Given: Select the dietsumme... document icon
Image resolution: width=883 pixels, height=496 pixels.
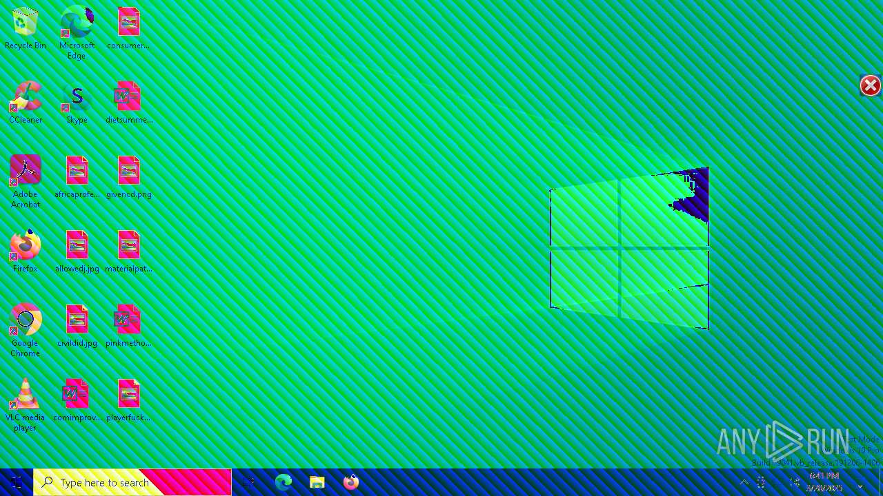Looking at the screenshot, I should coord(129,103).
